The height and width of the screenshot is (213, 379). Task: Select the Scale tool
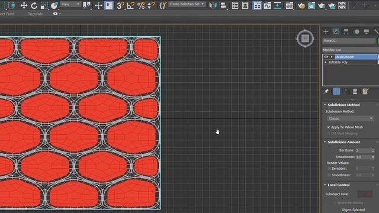44,5
